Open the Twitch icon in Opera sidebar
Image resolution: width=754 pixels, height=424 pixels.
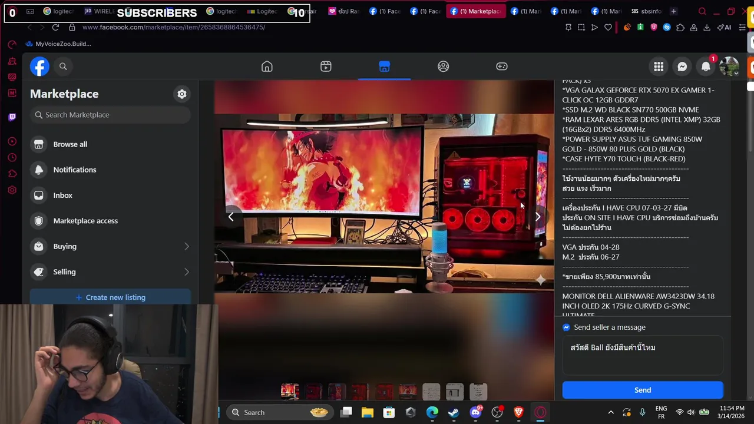point(12,117)
